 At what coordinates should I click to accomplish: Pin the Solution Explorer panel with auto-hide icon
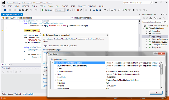coord(164,15)
